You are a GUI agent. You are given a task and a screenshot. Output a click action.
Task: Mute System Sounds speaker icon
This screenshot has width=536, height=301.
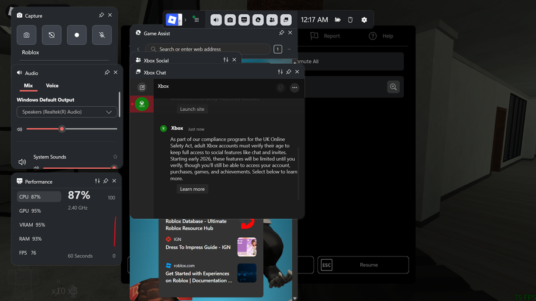pos(22,162)
